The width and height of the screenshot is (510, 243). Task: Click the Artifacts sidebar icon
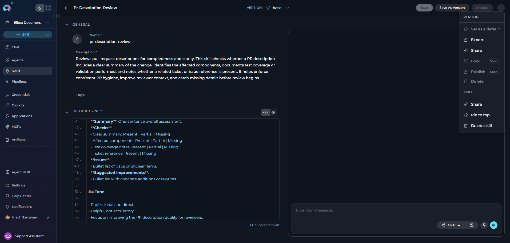point(7,140)
